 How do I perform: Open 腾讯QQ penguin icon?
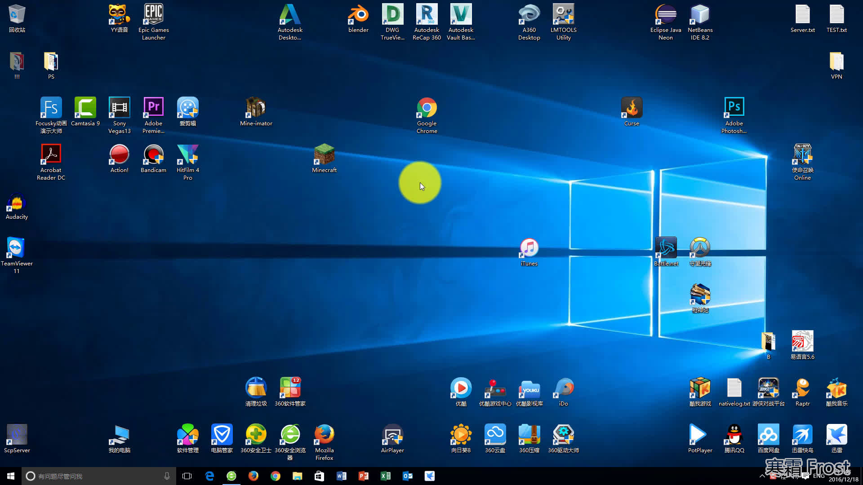(734, 439)
